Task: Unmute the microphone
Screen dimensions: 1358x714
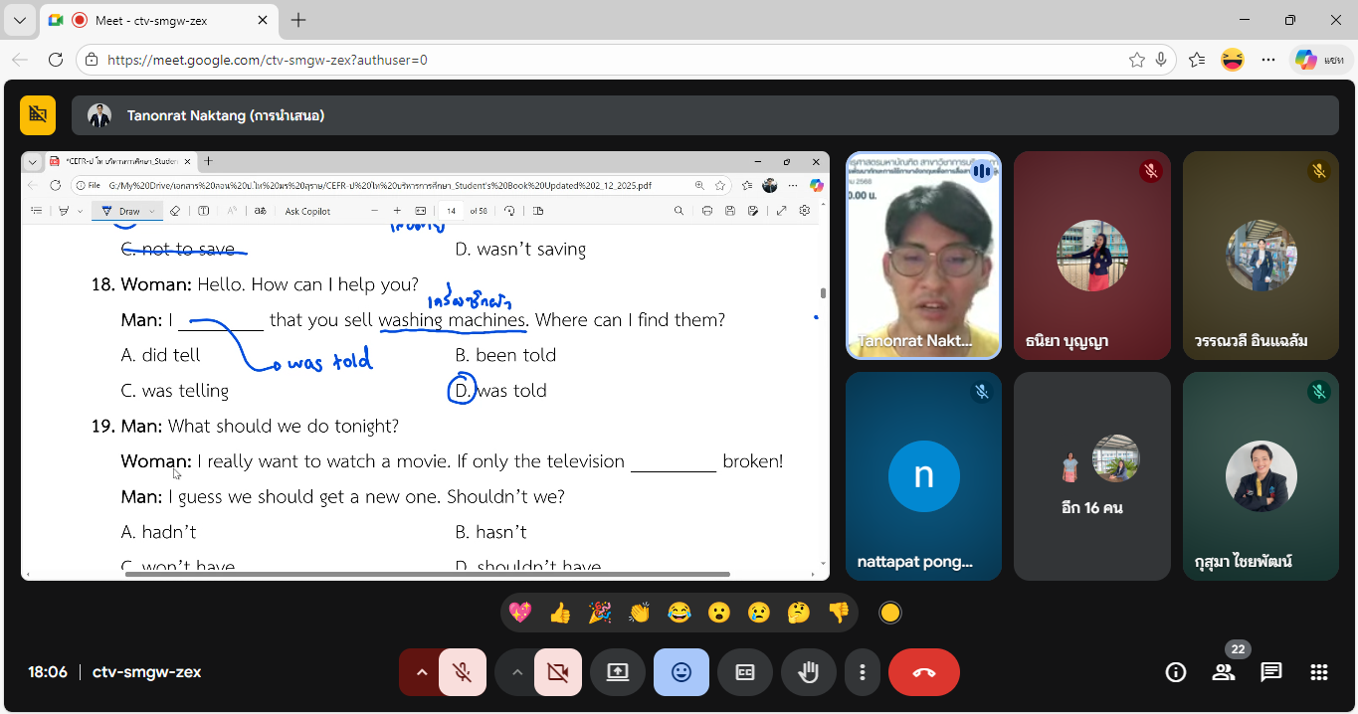Action: tap(462, 672)
